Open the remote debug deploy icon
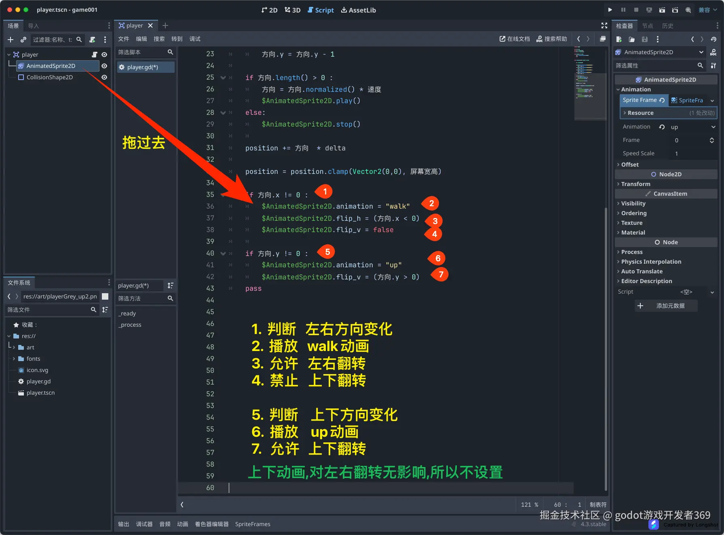Image resolution: width=724 pixels, height=535 pixels. tap(649, 10)
